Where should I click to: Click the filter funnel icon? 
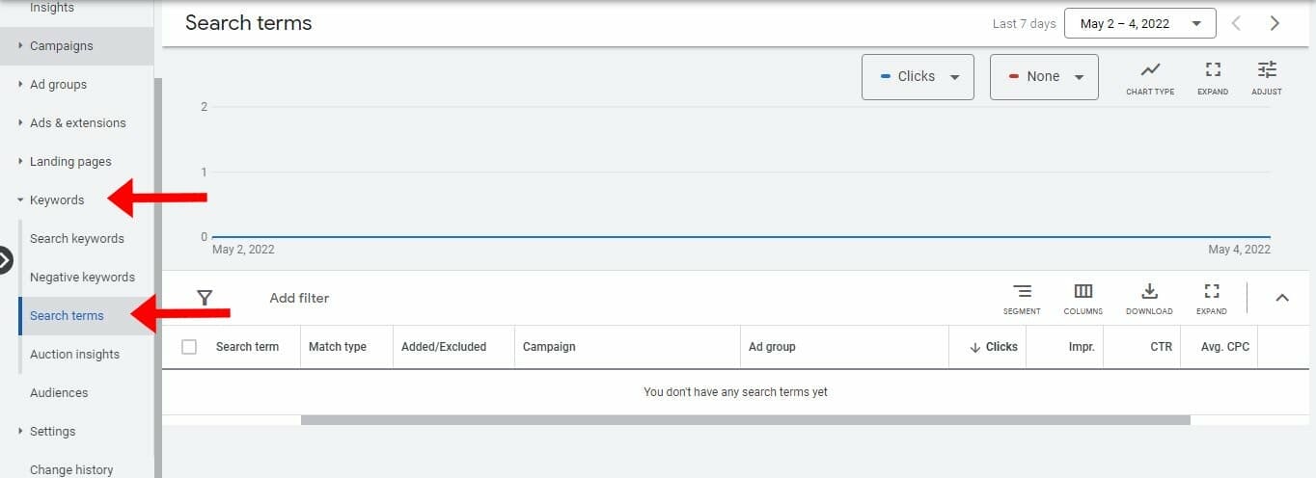pyautogui.click(x=205, y=298)
